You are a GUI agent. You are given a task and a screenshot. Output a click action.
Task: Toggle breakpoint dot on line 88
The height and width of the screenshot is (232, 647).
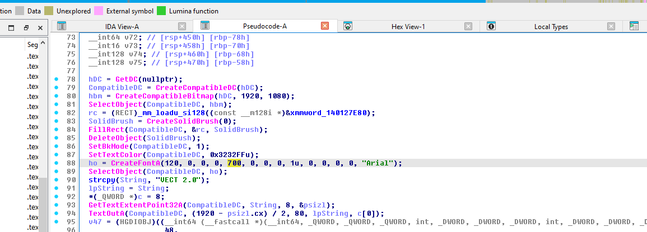tap(56, 163)
